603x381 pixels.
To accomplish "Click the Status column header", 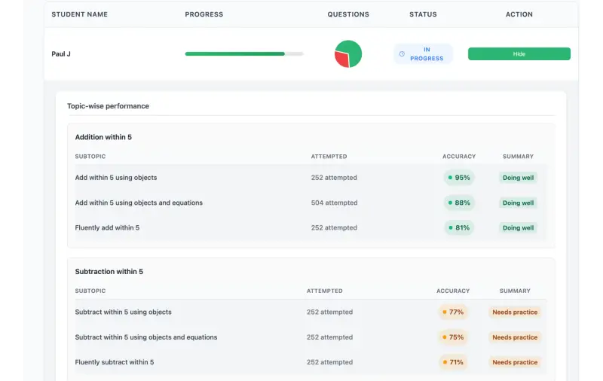I will pyautogui.click(x=423, y=14).
